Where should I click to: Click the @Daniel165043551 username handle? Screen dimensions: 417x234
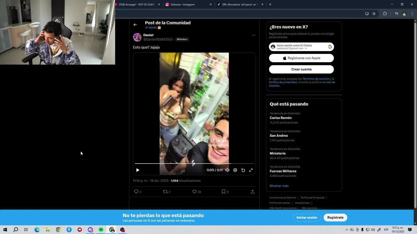(158, 39)
